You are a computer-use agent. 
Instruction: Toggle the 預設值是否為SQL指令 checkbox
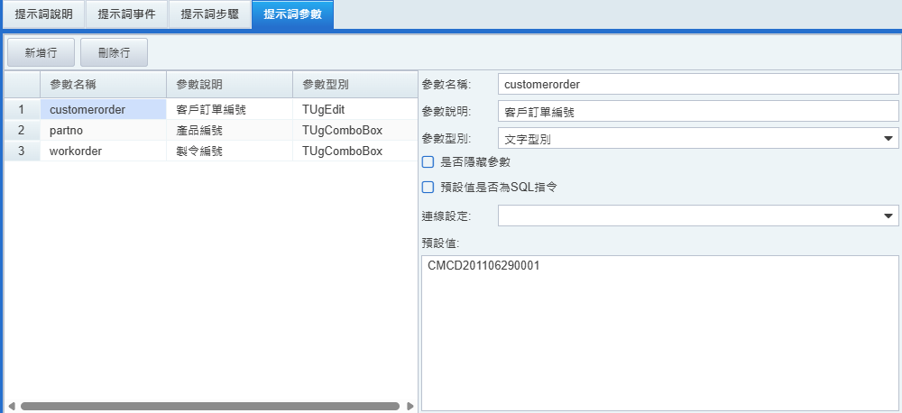(x=428, y=187)
